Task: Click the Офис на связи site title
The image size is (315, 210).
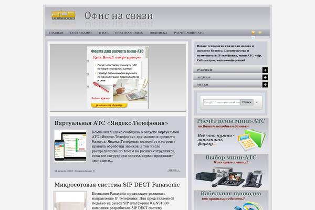Action: 119,16
